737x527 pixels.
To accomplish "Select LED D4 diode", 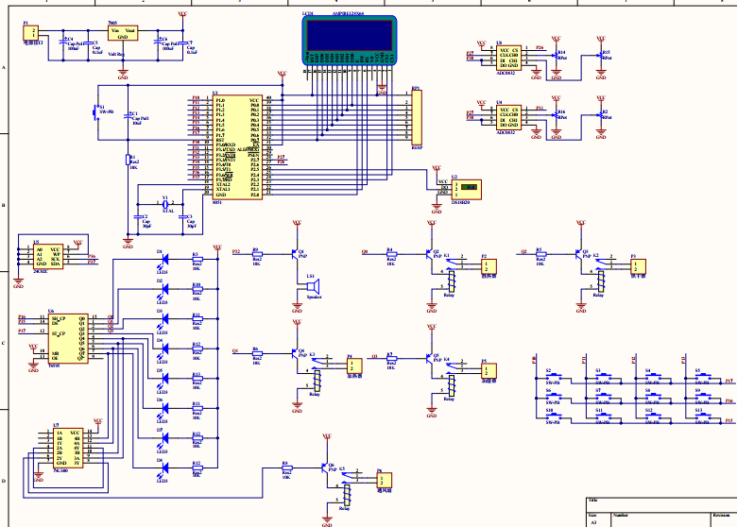I will 165,348.
